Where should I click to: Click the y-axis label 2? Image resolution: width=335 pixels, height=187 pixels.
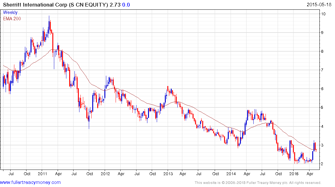coord(322,164)
